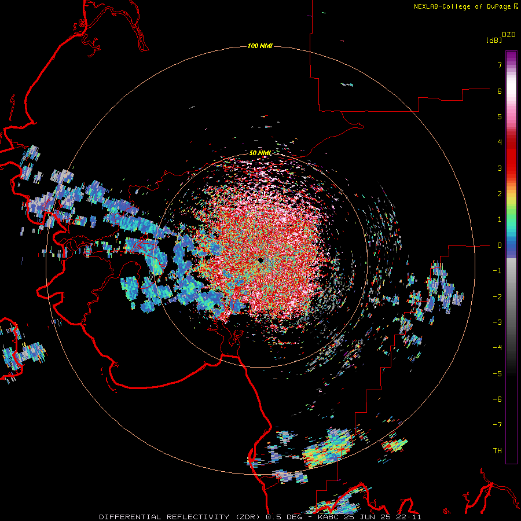Click the 100 NMI range ring label

coord(260,46)
